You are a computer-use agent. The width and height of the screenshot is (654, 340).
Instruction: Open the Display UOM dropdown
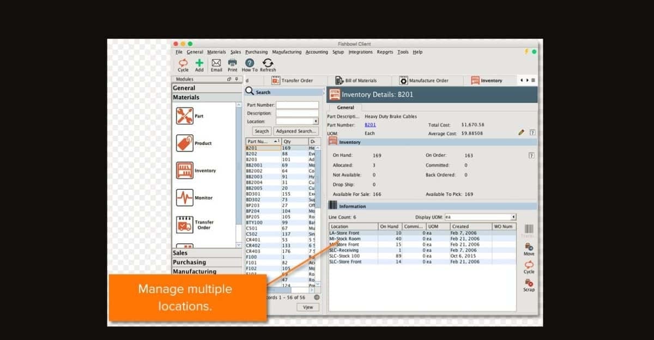coord(513,217)
